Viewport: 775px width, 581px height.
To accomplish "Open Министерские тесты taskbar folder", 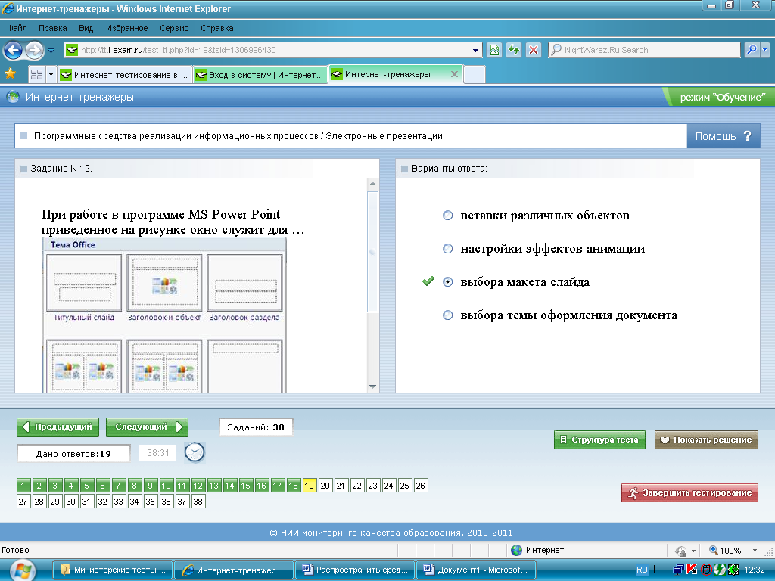I will pyautogui.click(x=113, y=570).
